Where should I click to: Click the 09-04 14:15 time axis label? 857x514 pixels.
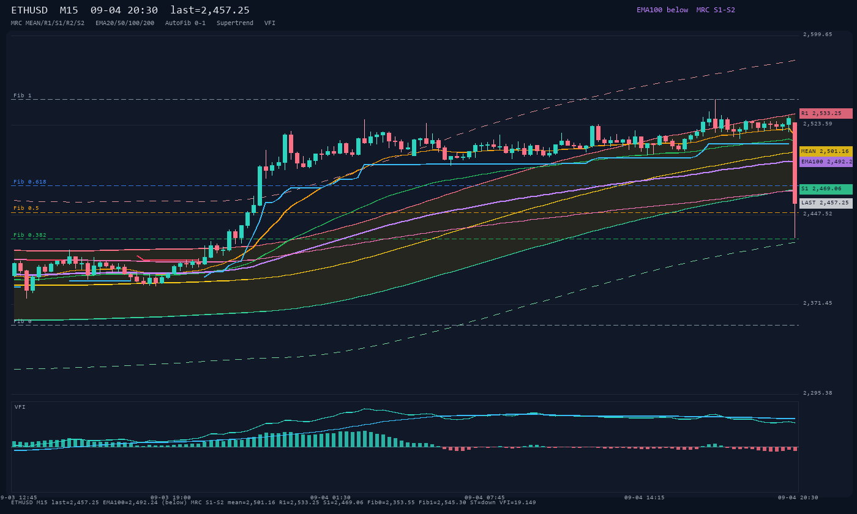644,497
